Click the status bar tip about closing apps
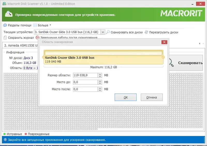207x146 pixels. pos(57,140)
